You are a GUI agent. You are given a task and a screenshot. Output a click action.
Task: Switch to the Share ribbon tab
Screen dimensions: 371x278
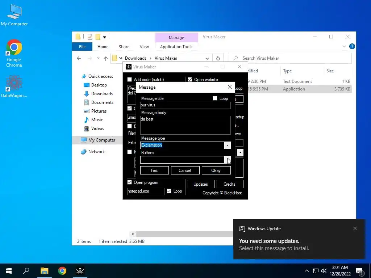point(124,47)
